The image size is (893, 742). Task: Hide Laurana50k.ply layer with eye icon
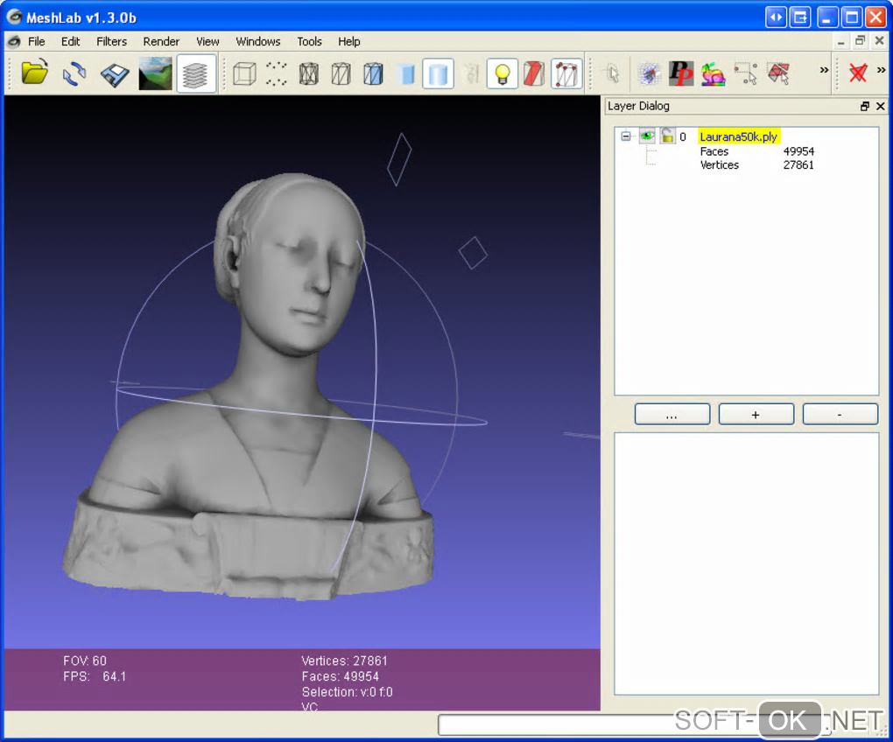[647, 136]
